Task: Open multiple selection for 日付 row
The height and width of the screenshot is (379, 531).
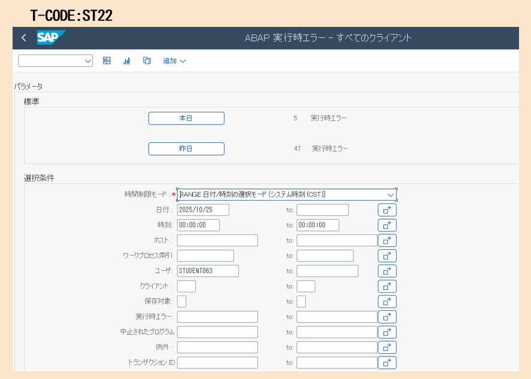Action: click(x=387, y=210)
